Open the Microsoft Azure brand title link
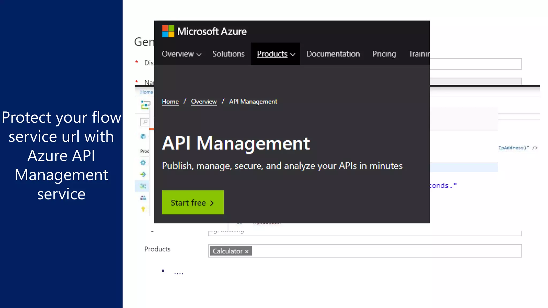The image size is (548, 308). point(212,32)
